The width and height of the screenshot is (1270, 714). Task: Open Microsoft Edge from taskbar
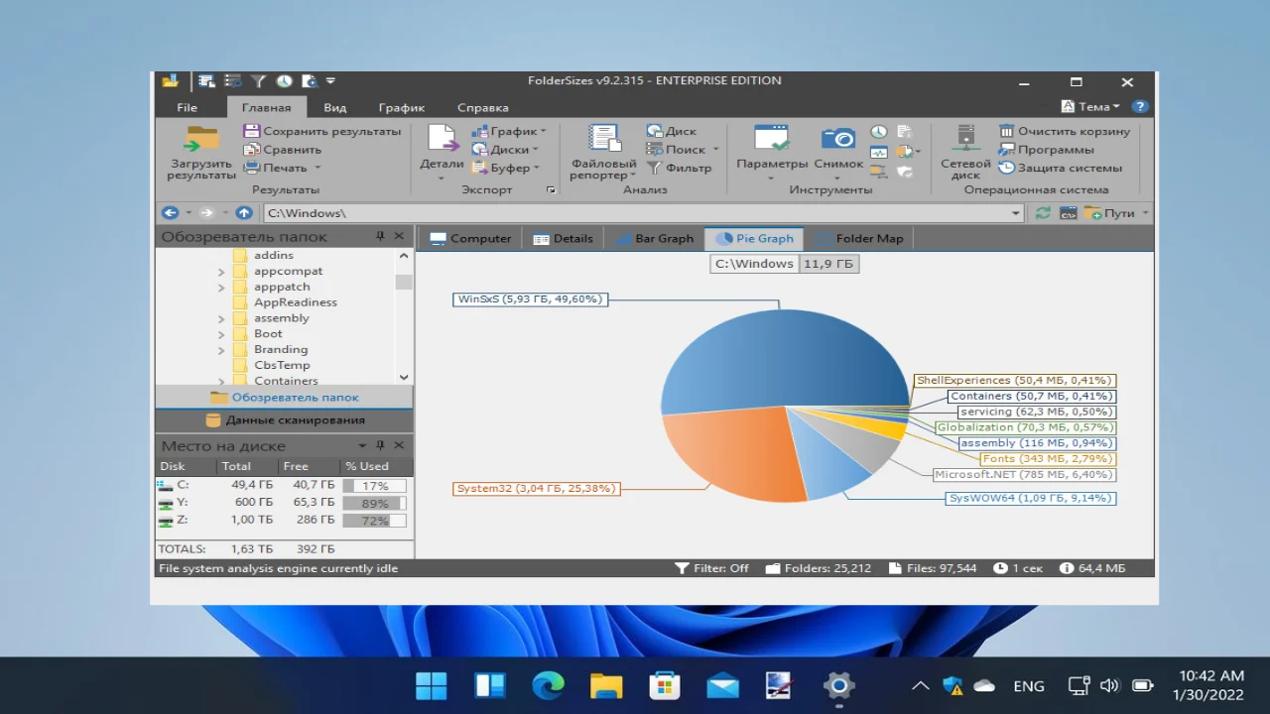coord(548,685)
